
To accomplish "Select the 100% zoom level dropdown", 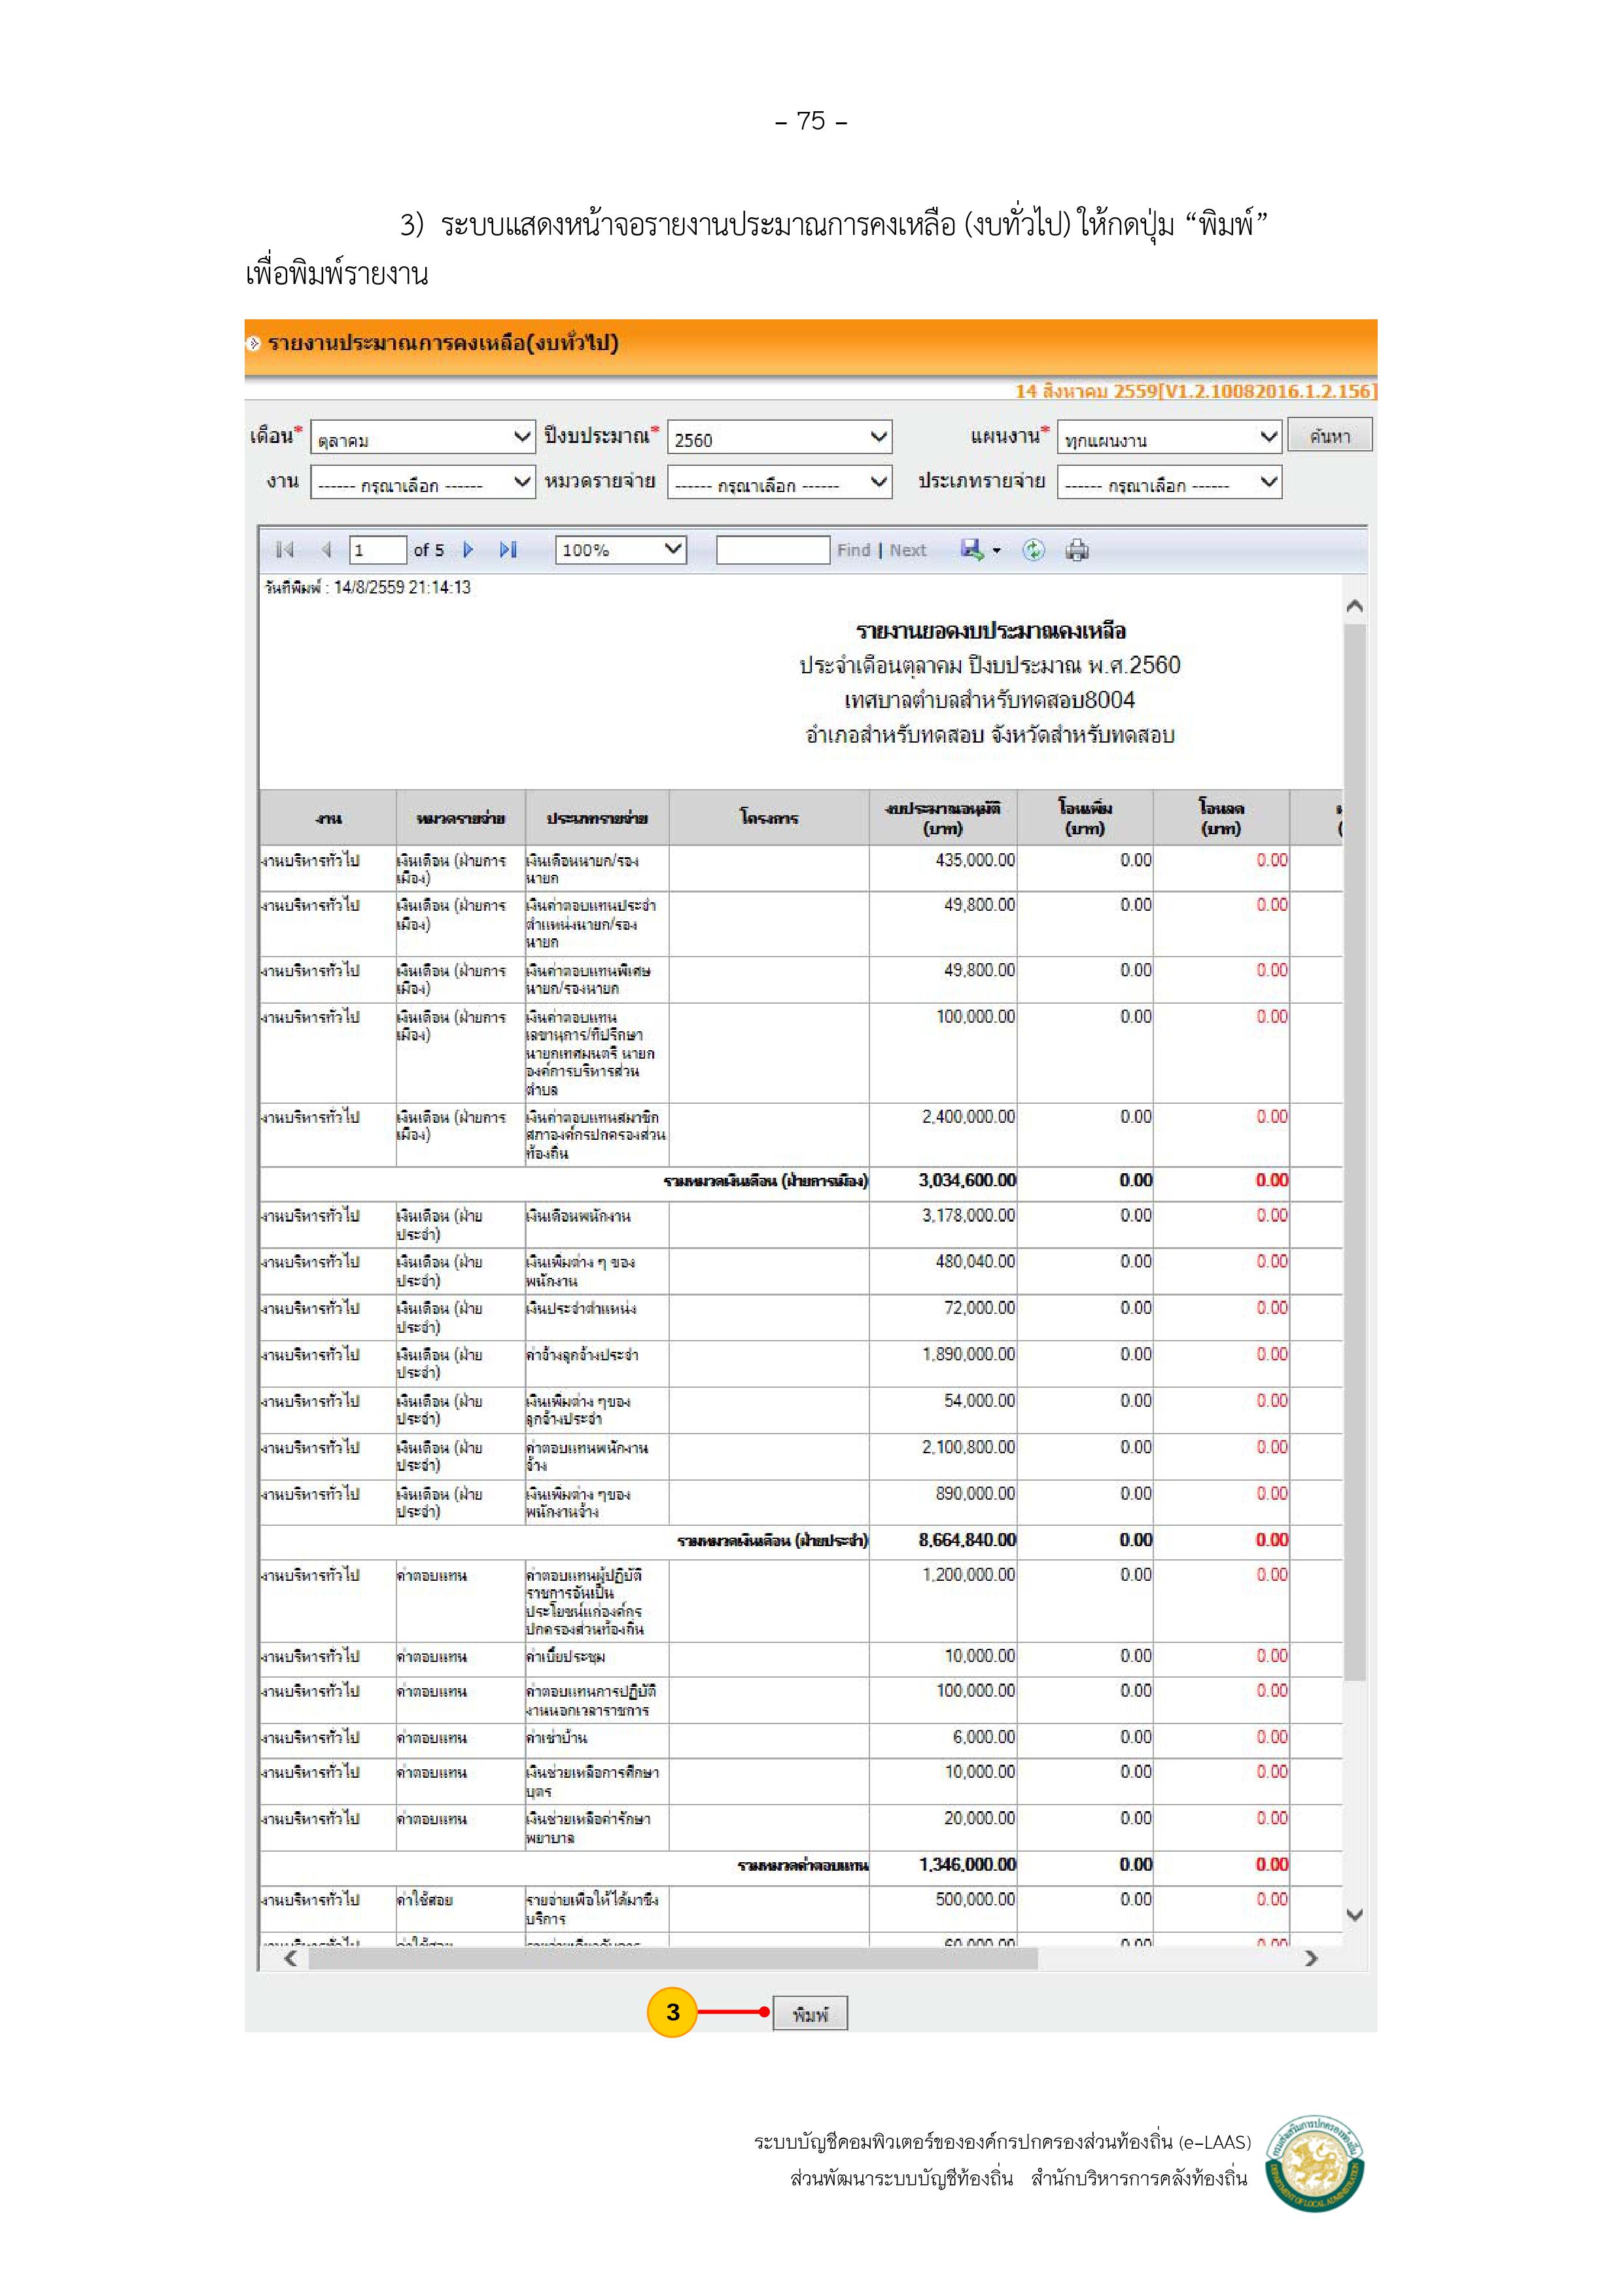I will pyautogui.click(x=620, y=550).
